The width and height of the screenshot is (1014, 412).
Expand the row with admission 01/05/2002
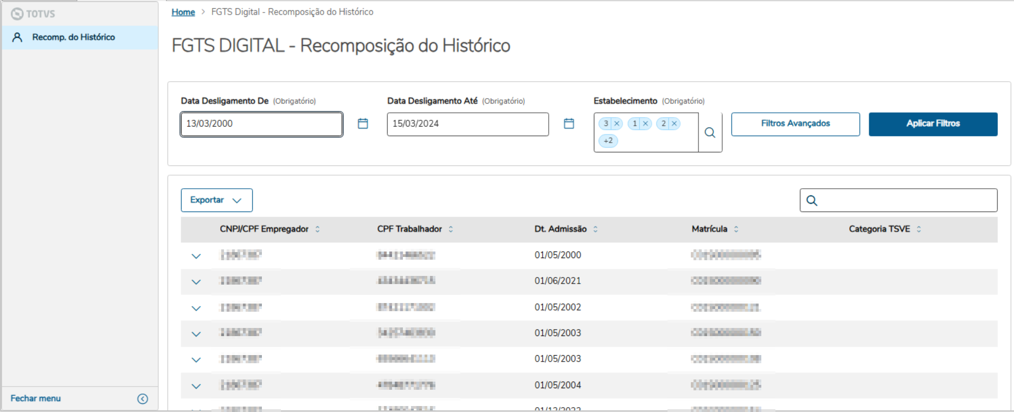(x=196, y=308)
